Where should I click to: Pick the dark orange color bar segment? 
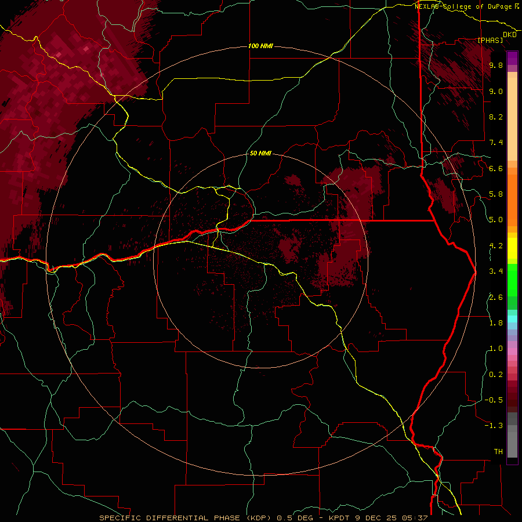(x=512, y=200)
